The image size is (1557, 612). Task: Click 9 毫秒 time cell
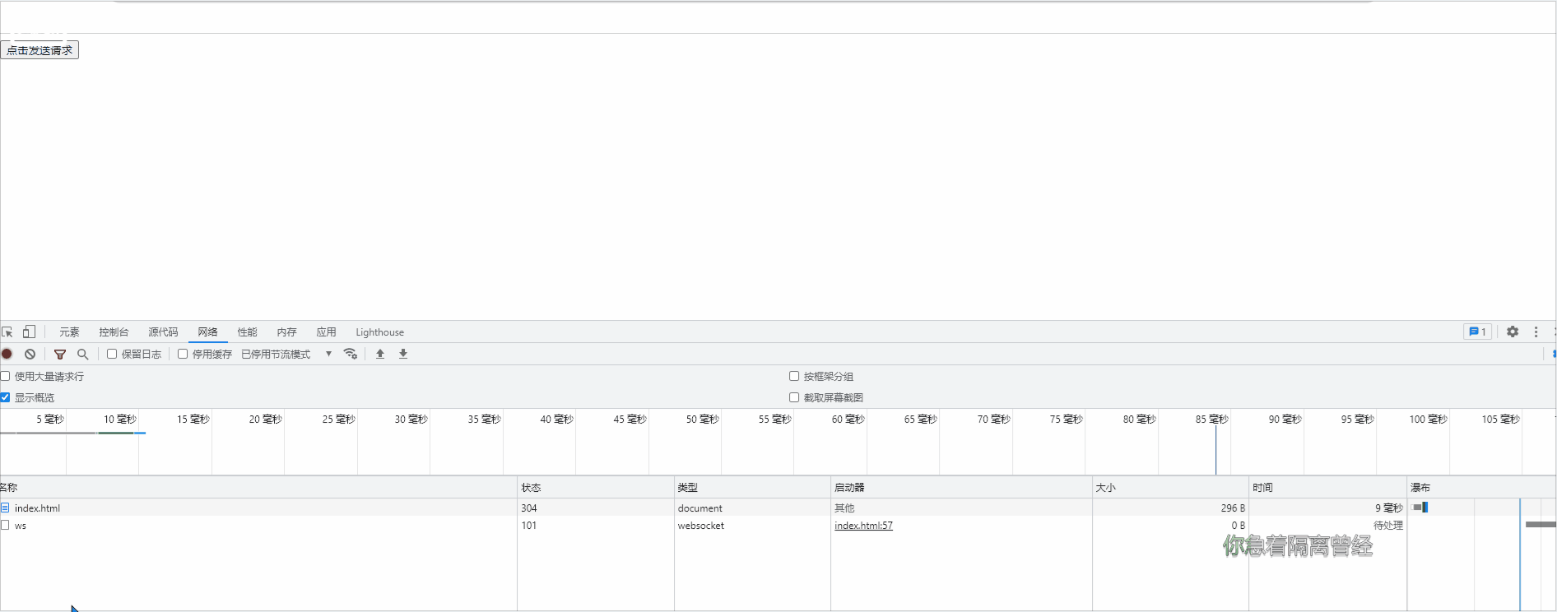pyautogui.click(x=1389, y=508)
